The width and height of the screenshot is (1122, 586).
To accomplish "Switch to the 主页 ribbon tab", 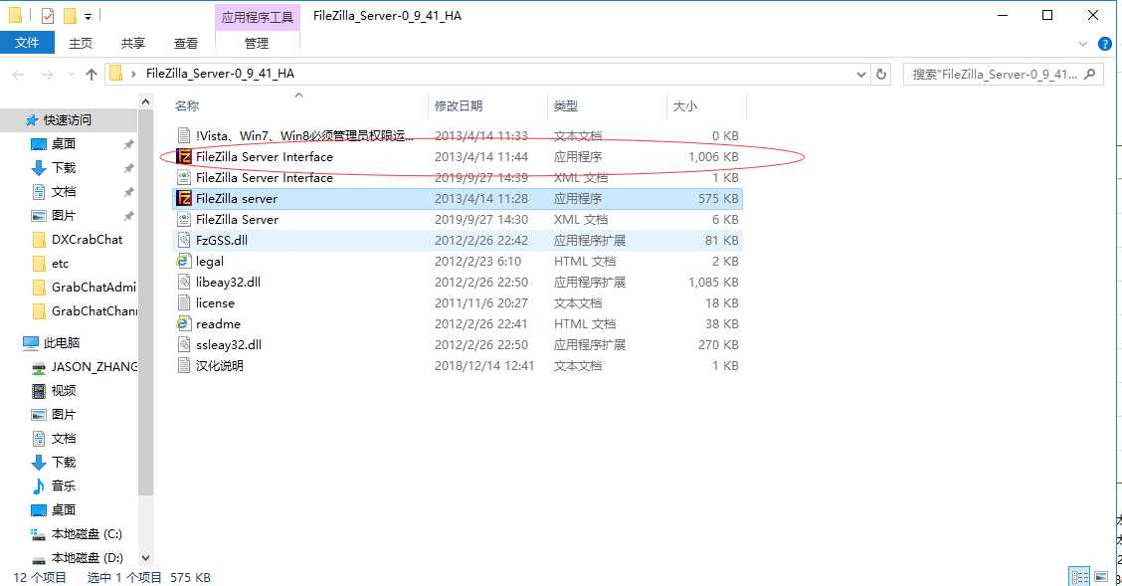I will coord(81,43).
